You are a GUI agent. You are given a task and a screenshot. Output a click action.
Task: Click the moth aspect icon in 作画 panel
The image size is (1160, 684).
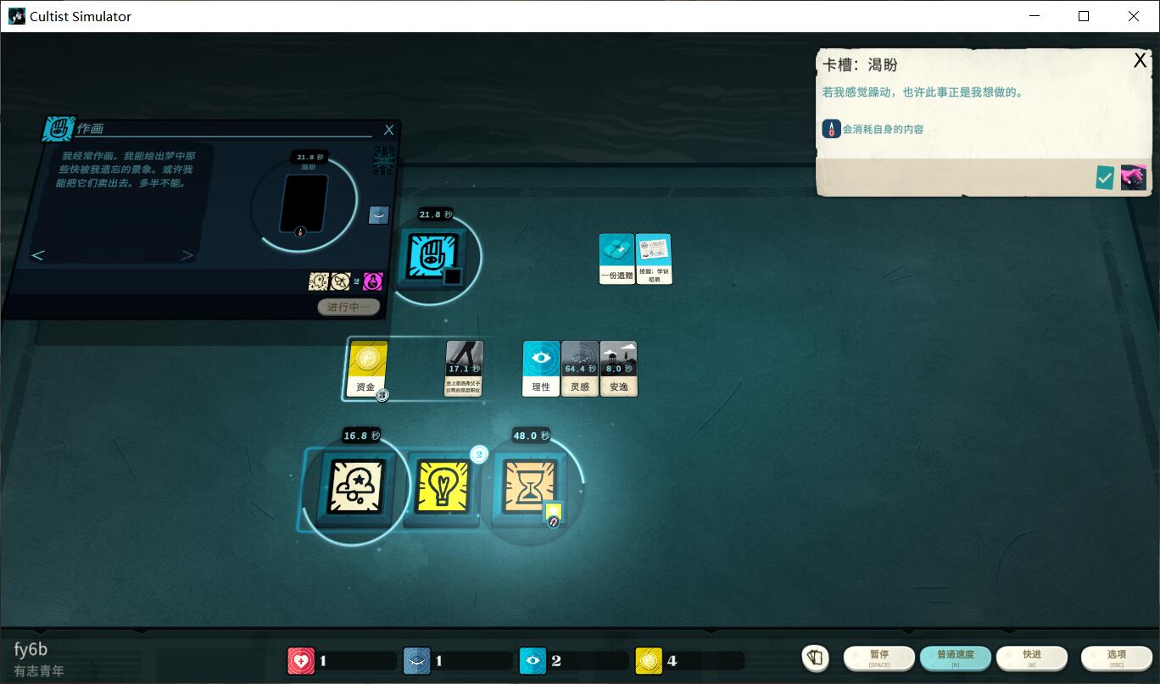[340, 281]
